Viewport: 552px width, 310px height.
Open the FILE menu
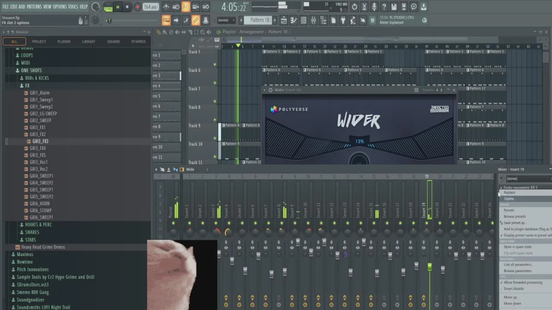[x=5, y=6]
